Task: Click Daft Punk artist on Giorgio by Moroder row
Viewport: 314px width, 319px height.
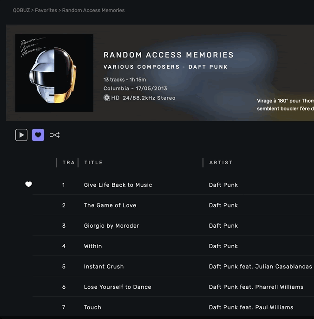Action: tap(223, 226)
